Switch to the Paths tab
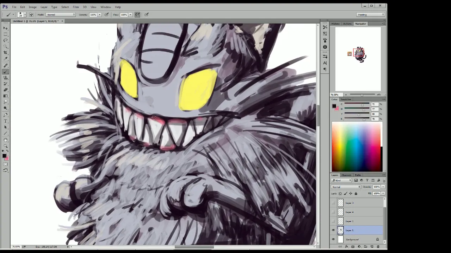The image size is (451, 253). pyautogui.click(x=358, y=175)
